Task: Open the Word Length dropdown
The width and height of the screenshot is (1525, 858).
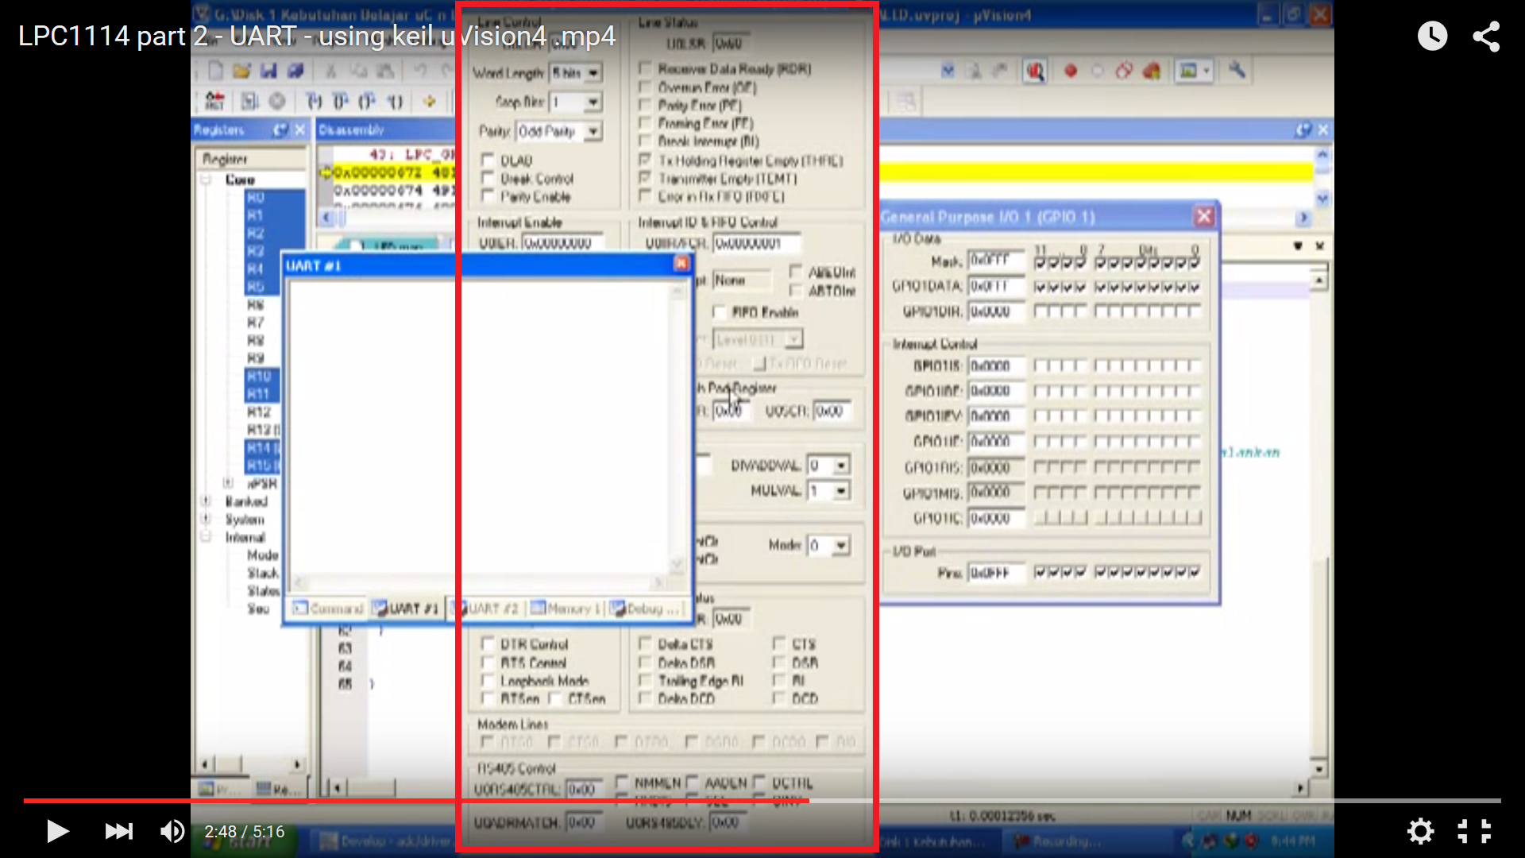Action: coord(593,73)
